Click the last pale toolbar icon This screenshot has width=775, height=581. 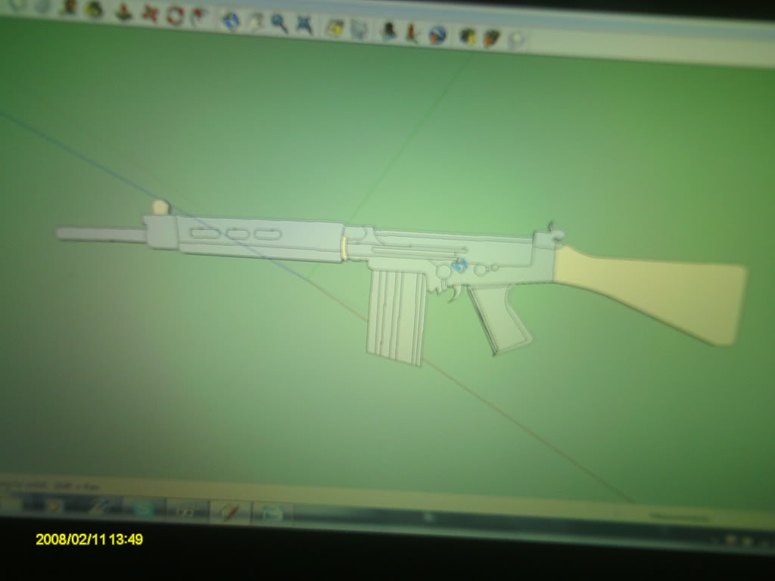tap(515, 39)
